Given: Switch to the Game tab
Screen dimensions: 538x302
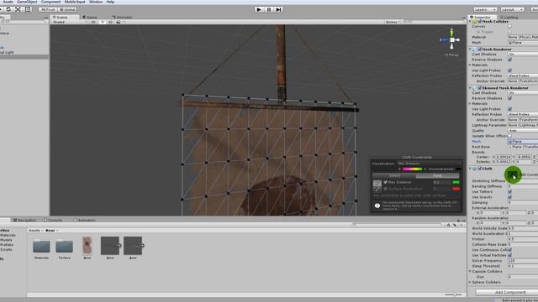Looking at the screenshot, I should (90, 17).
